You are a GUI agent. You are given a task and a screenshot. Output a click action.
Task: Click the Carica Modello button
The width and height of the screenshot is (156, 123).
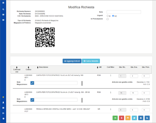coord(91,61)
